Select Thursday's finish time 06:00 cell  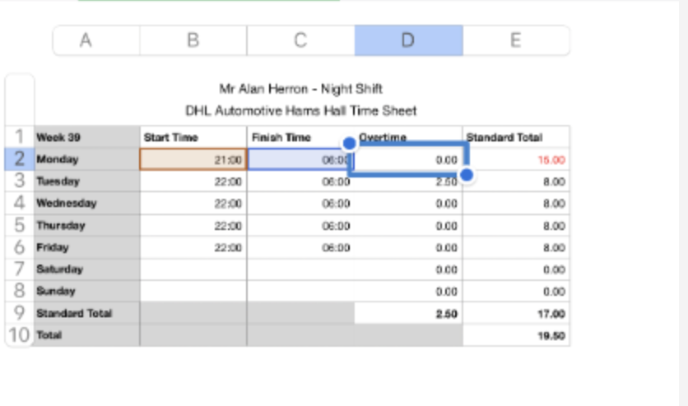pos(300,225)
